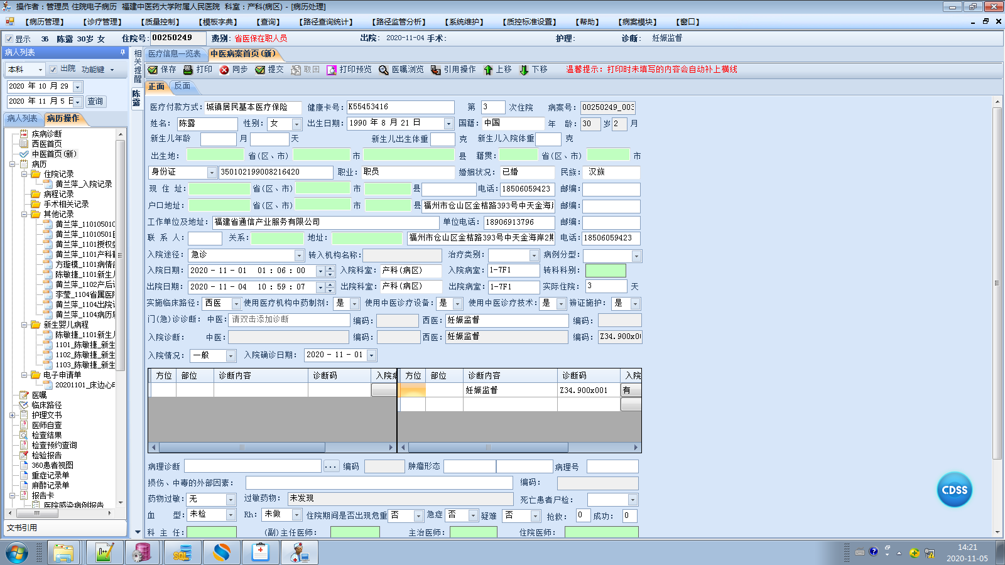Open the doctor-figure taskbar application icon
The height and width of the screenshot is (565, 1005).
300,553
